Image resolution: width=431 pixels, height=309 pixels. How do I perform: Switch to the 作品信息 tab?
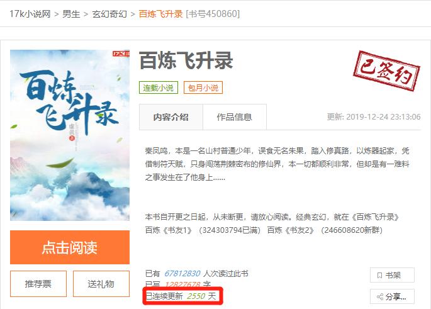coord(235,117)
